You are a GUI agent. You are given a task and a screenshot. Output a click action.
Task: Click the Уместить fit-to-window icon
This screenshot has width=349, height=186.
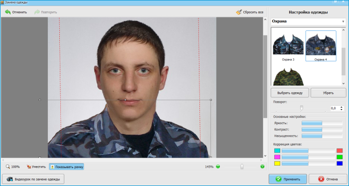pyautogui.click(x=29, y=167)
